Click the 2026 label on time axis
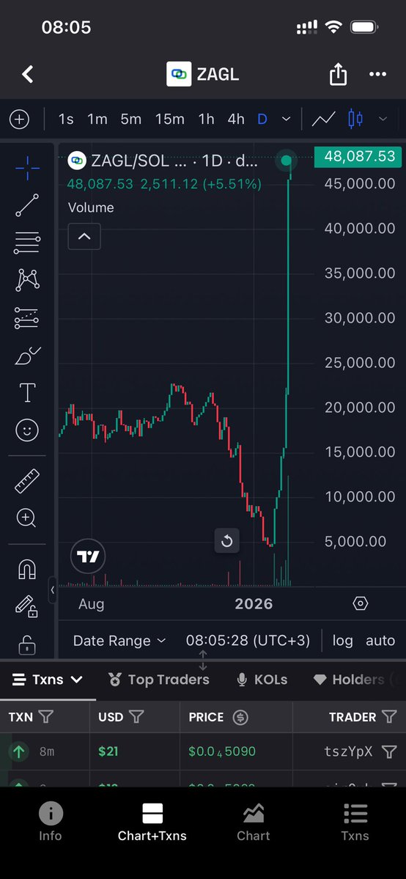 (254, 604)
